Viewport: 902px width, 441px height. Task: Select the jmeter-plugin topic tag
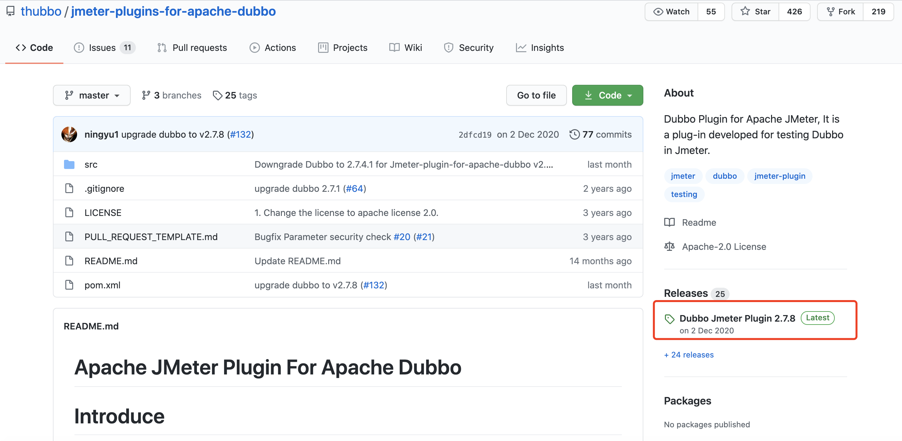[x=780, y=176]
